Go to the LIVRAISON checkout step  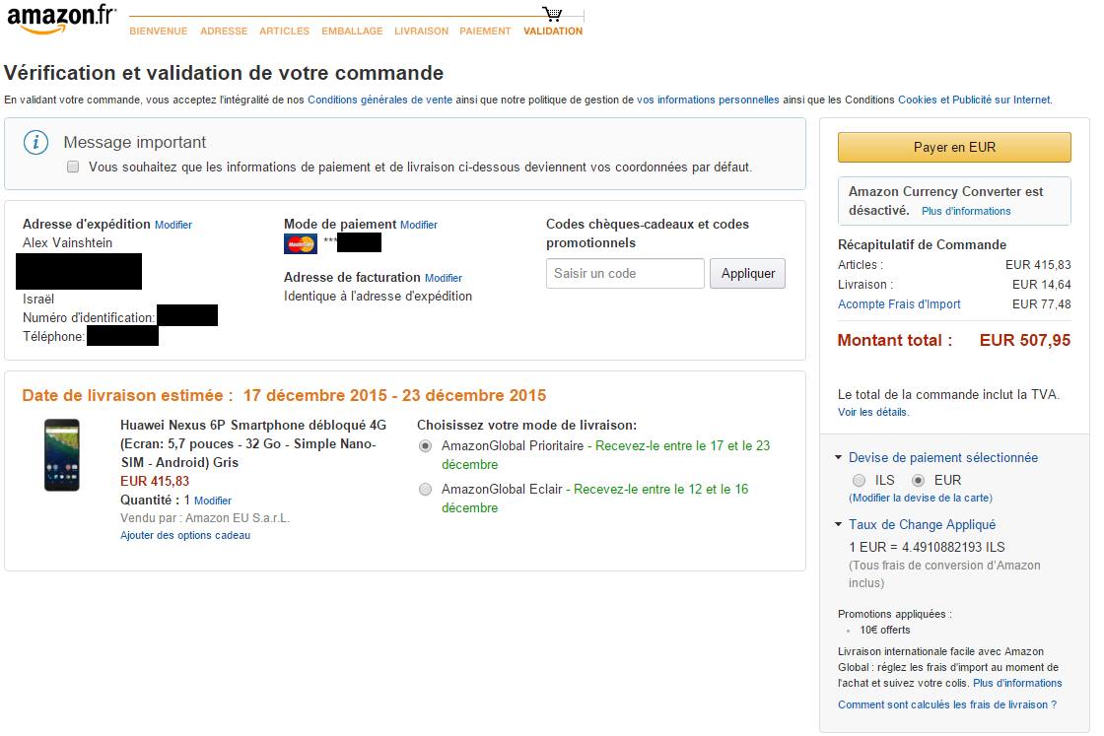pos(421,32)
